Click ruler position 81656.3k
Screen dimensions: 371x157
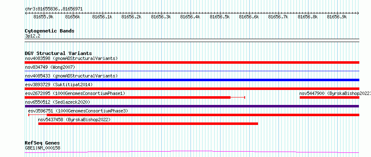(x=161, y=17)
